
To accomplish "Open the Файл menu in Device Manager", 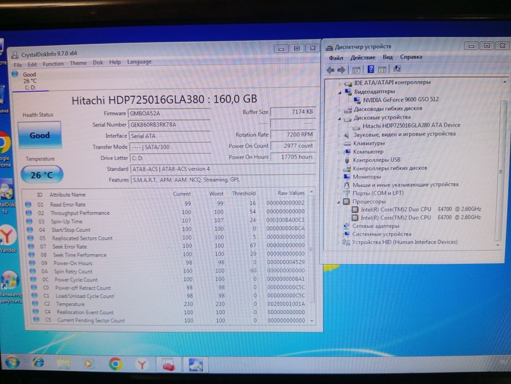I will tap(336, 58).
